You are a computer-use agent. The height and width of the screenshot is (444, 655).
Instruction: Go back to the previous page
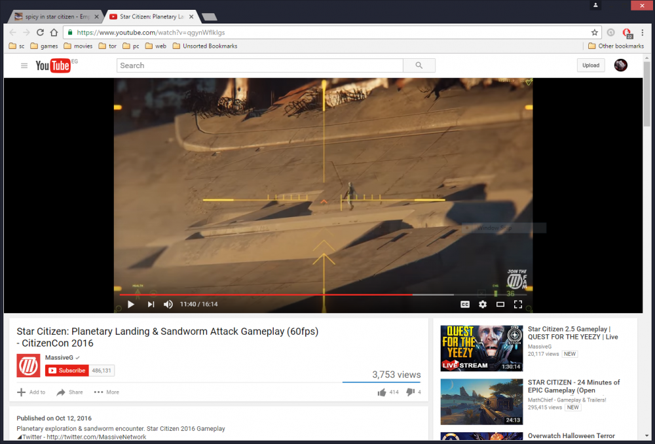13,33
